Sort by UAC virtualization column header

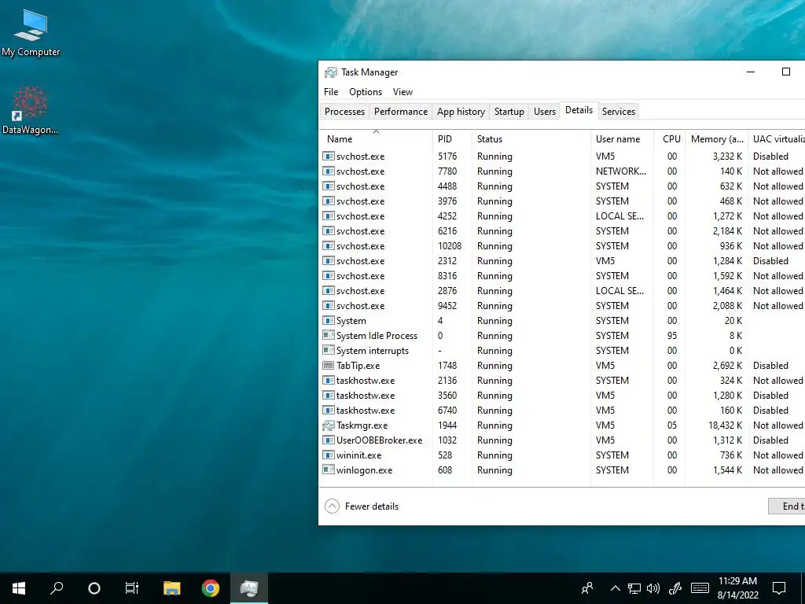click(x=776, y=138)
